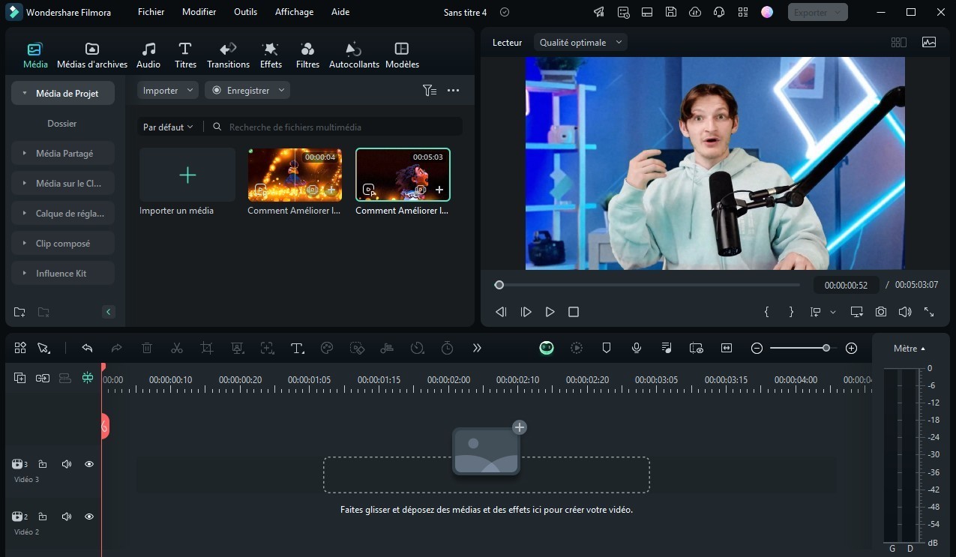
Task: Adjust the player volume icon
Action: (905, 312)
